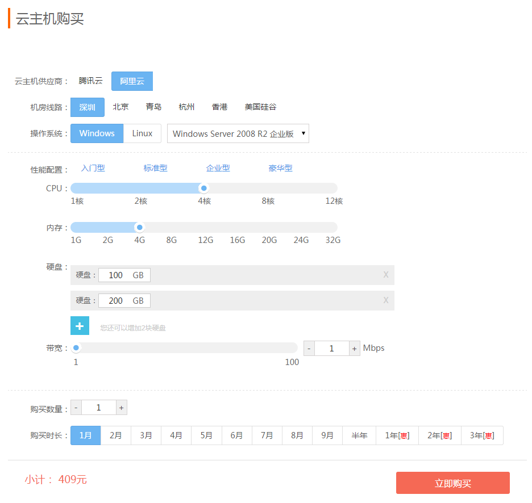Viewport: 532px width, 503px height.
Task: Click the 8G label under memory slider
Action: pos(171,240)
